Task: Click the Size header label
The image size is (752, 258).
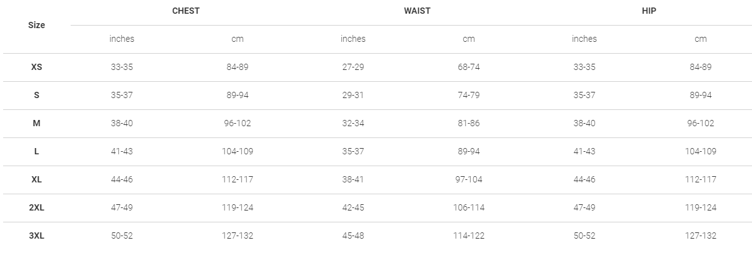Action: coord(37,26)
